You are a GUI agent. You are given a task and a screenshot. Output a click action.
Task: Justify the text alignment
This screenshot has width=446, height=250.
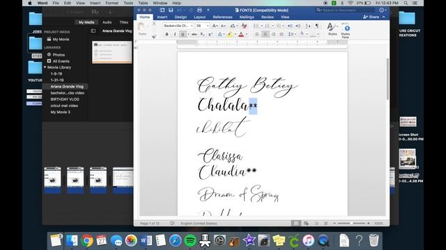tap(282, 34)
